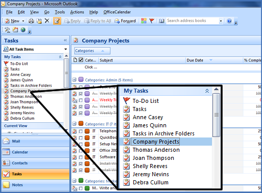
Task: Click the green swatch on Write an... row
Action: (x=87, y=188)
